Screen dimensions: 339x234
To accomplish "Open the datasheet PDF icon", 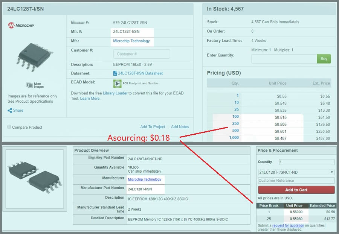I will pyautogui.click(x=115, y=73).
